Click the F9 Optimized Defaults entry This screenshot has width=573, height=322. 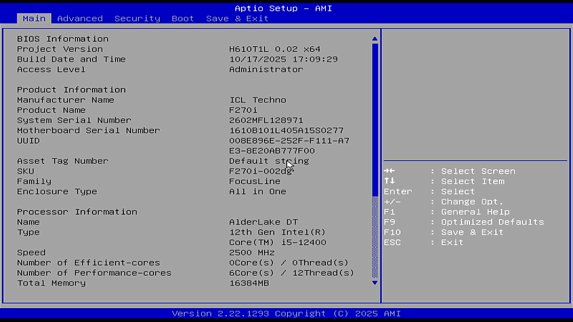[x=464, y=222]
